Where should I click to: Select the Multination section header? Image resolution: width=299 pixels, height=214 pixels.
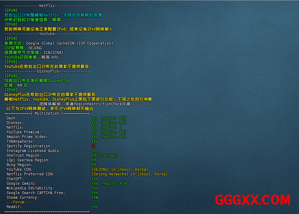(47, 113)
